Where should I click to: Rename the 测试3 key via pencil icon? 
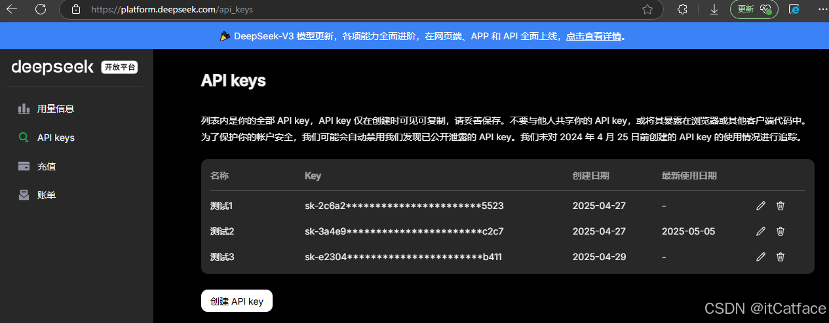pyautogui.click(x=760, y=257)
